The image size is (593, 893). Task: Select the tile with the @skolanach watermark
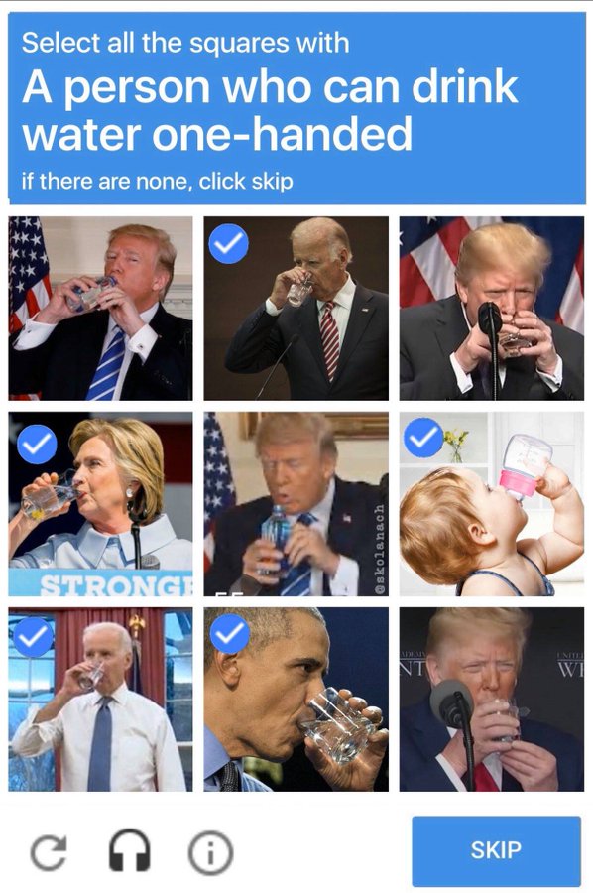(x=296, y=504)
